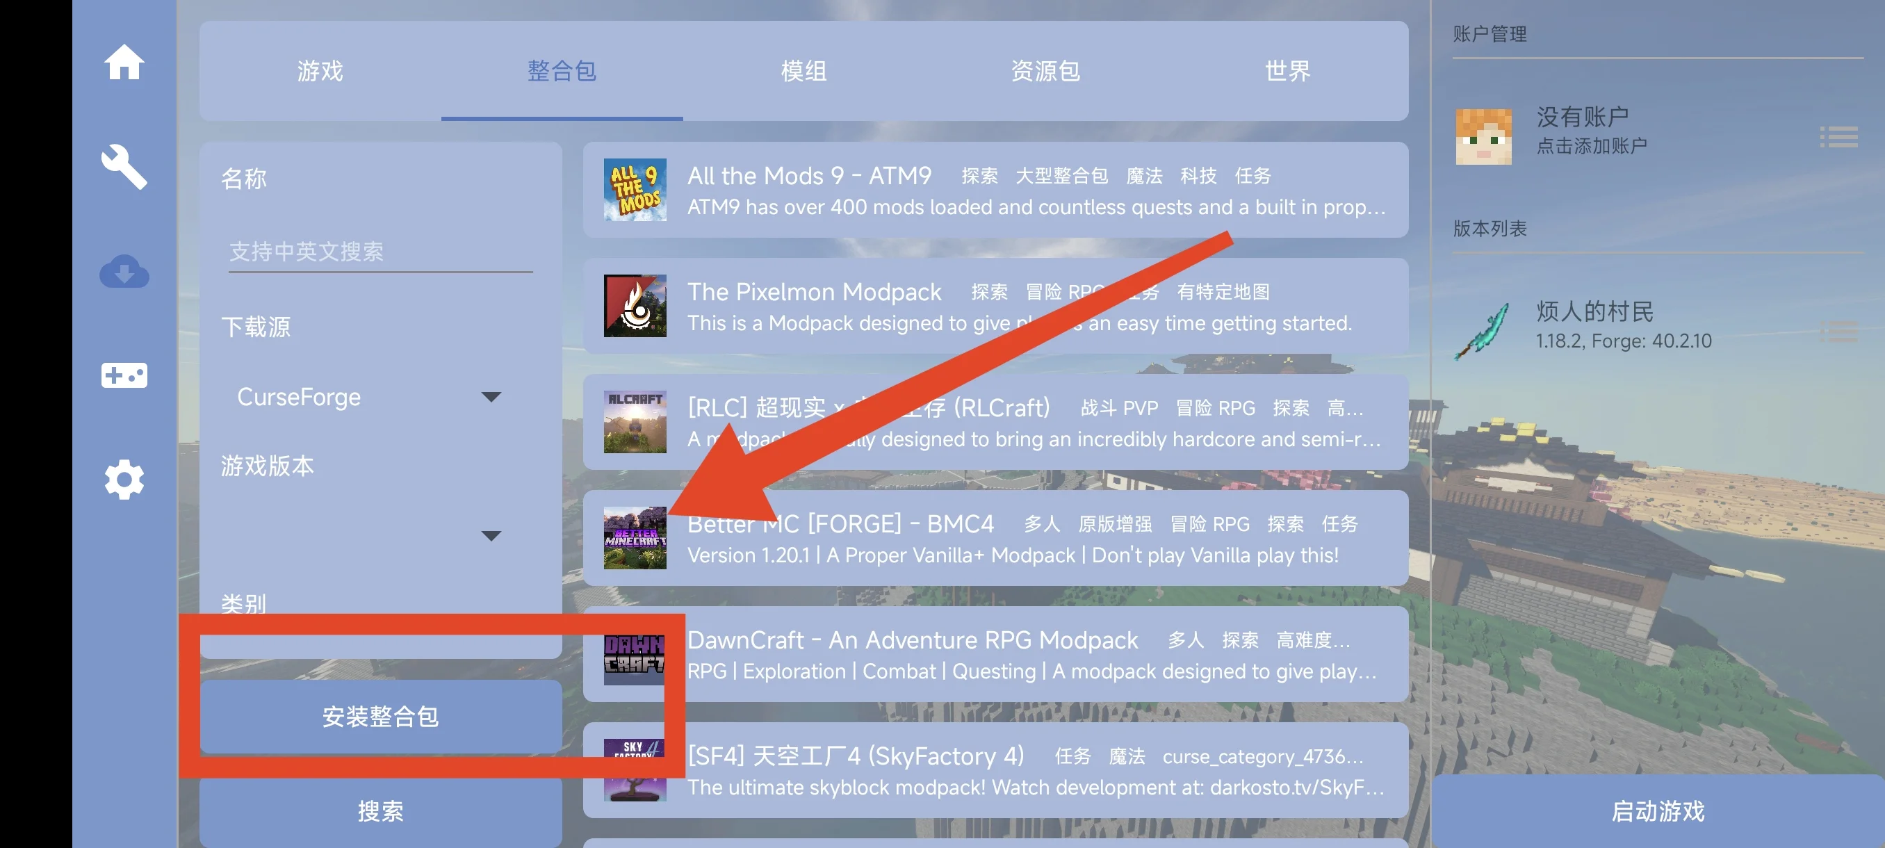Switch to the 游戏 tab
The image size is (1885, 848).
pos(320,71)
